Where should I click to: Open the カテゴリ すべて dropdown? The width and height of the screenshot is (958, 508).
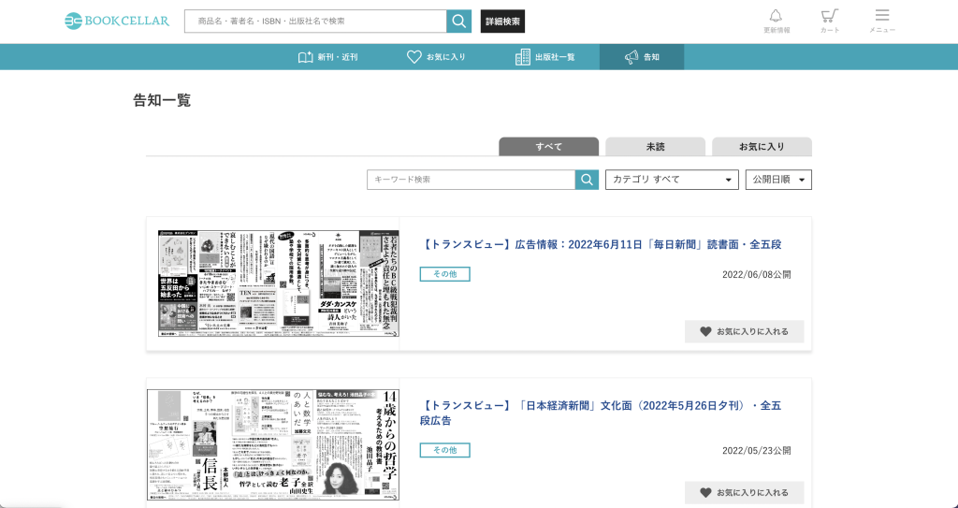tap(672, 180)
